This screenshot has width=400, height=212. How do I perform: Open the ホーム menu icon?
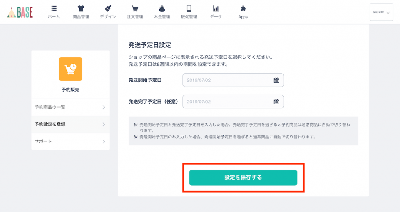point(54,9)
